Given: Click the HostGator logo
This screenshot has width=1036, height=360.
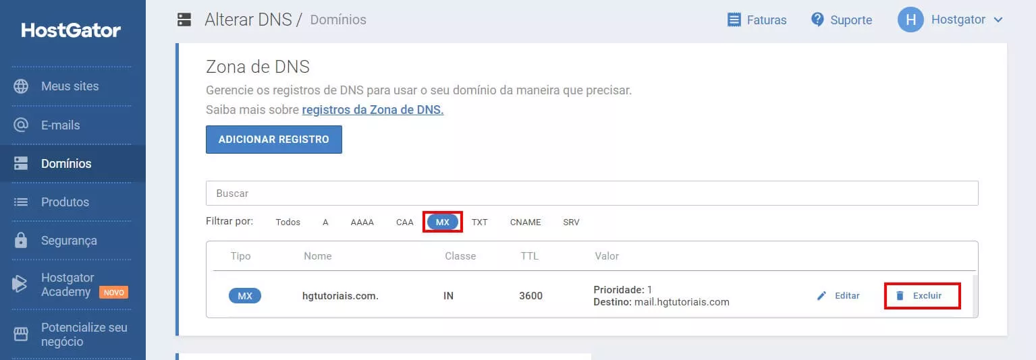Looking at the screenshot, I should tap(71, 30).
